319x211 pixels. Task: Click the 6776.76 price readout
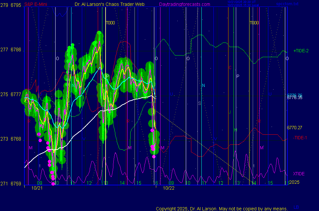pos(294,95)
